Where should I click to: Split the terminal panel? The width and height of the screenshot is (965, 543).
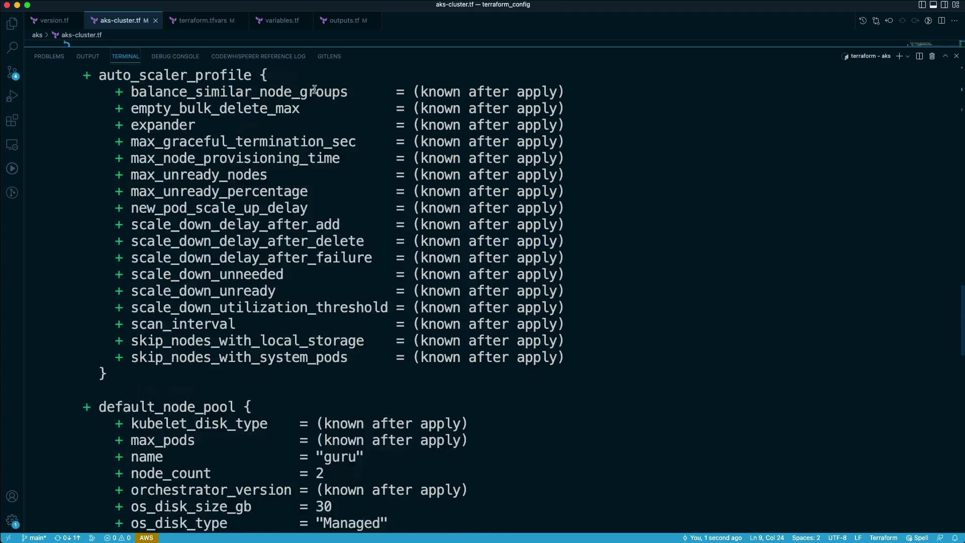click(919, 56)
